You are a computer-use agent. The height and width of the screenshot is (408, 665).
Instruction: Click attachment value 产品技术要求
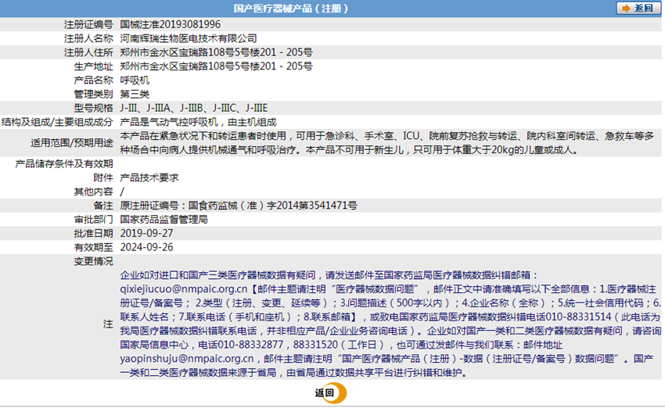[149, 177]
